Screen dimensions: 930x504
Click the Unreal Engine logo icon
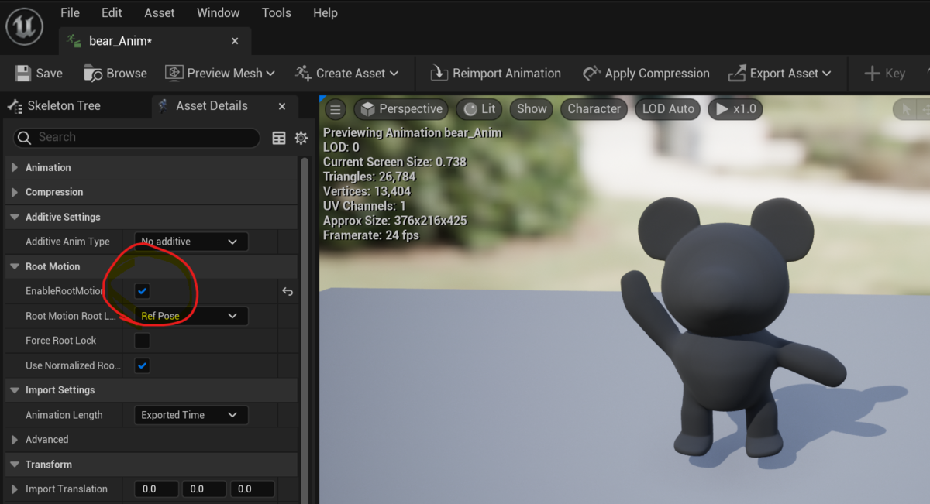coord(24,27)
